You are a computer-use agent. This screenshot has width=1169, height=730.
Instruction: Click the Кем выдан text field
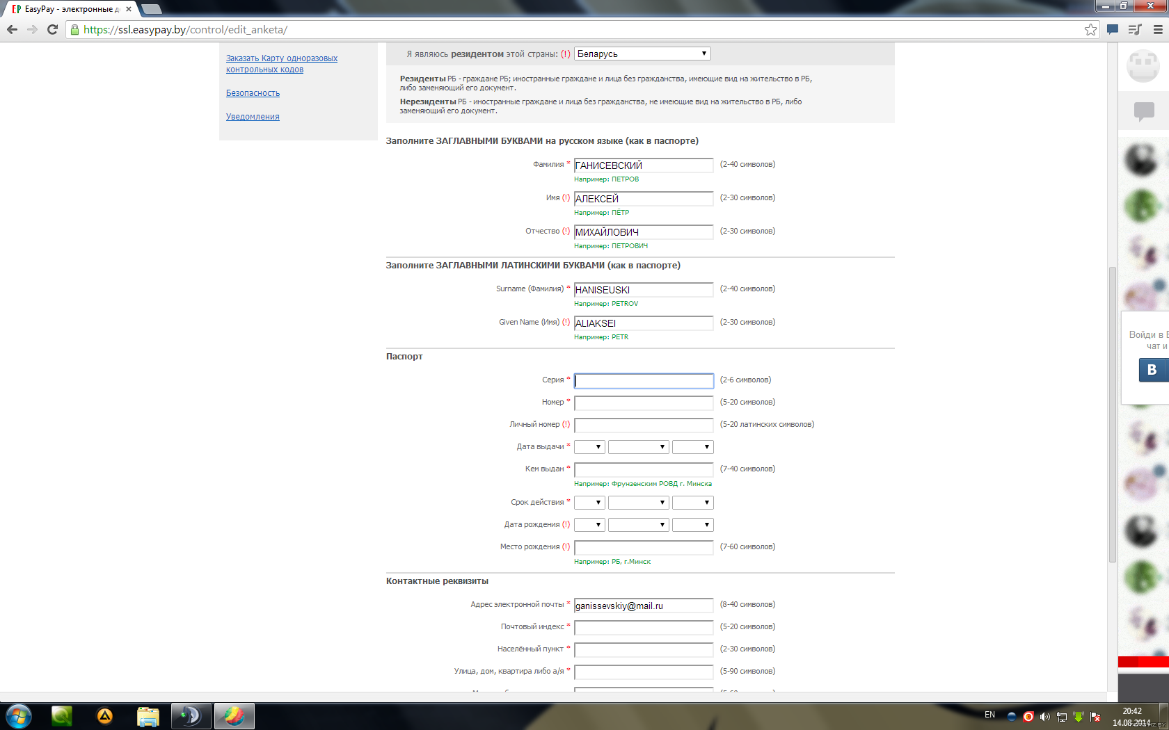pos(644,470)
